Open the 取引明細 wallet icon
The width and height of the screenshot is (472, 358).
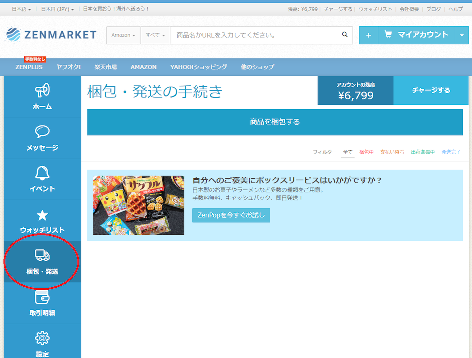click(x=42, y=297)
